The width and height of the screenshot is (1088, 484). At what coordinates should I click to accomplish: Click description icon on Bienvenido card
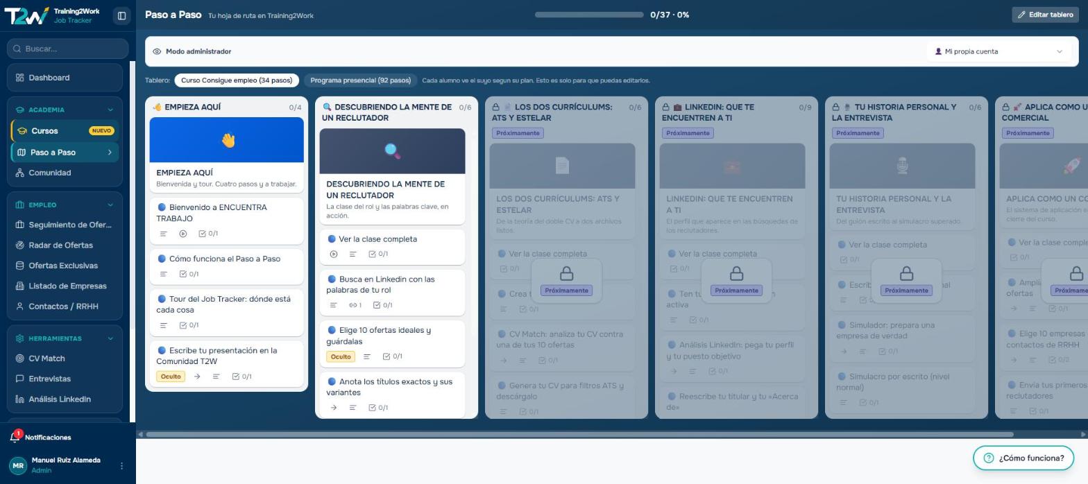[164, 234]
